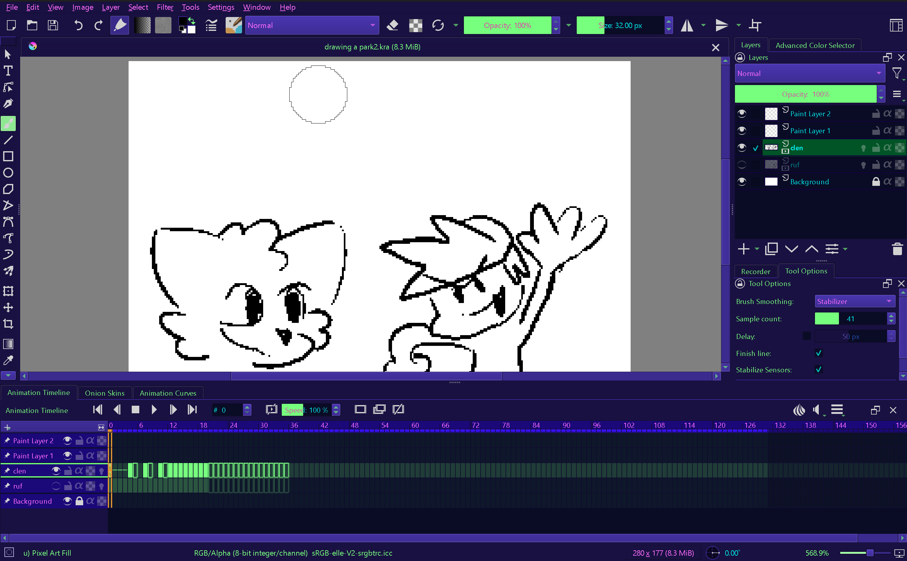Hide Paint Layer 2 in Layers panel
Viewport: 907px width, 561px height.
[742, 113]
